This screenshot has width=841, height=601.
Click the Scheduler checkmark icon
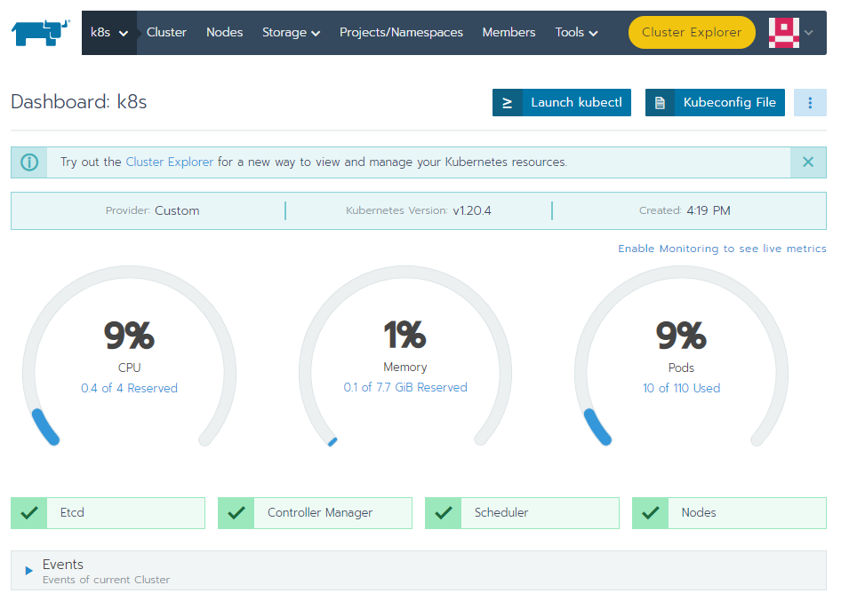click(443, 513)
